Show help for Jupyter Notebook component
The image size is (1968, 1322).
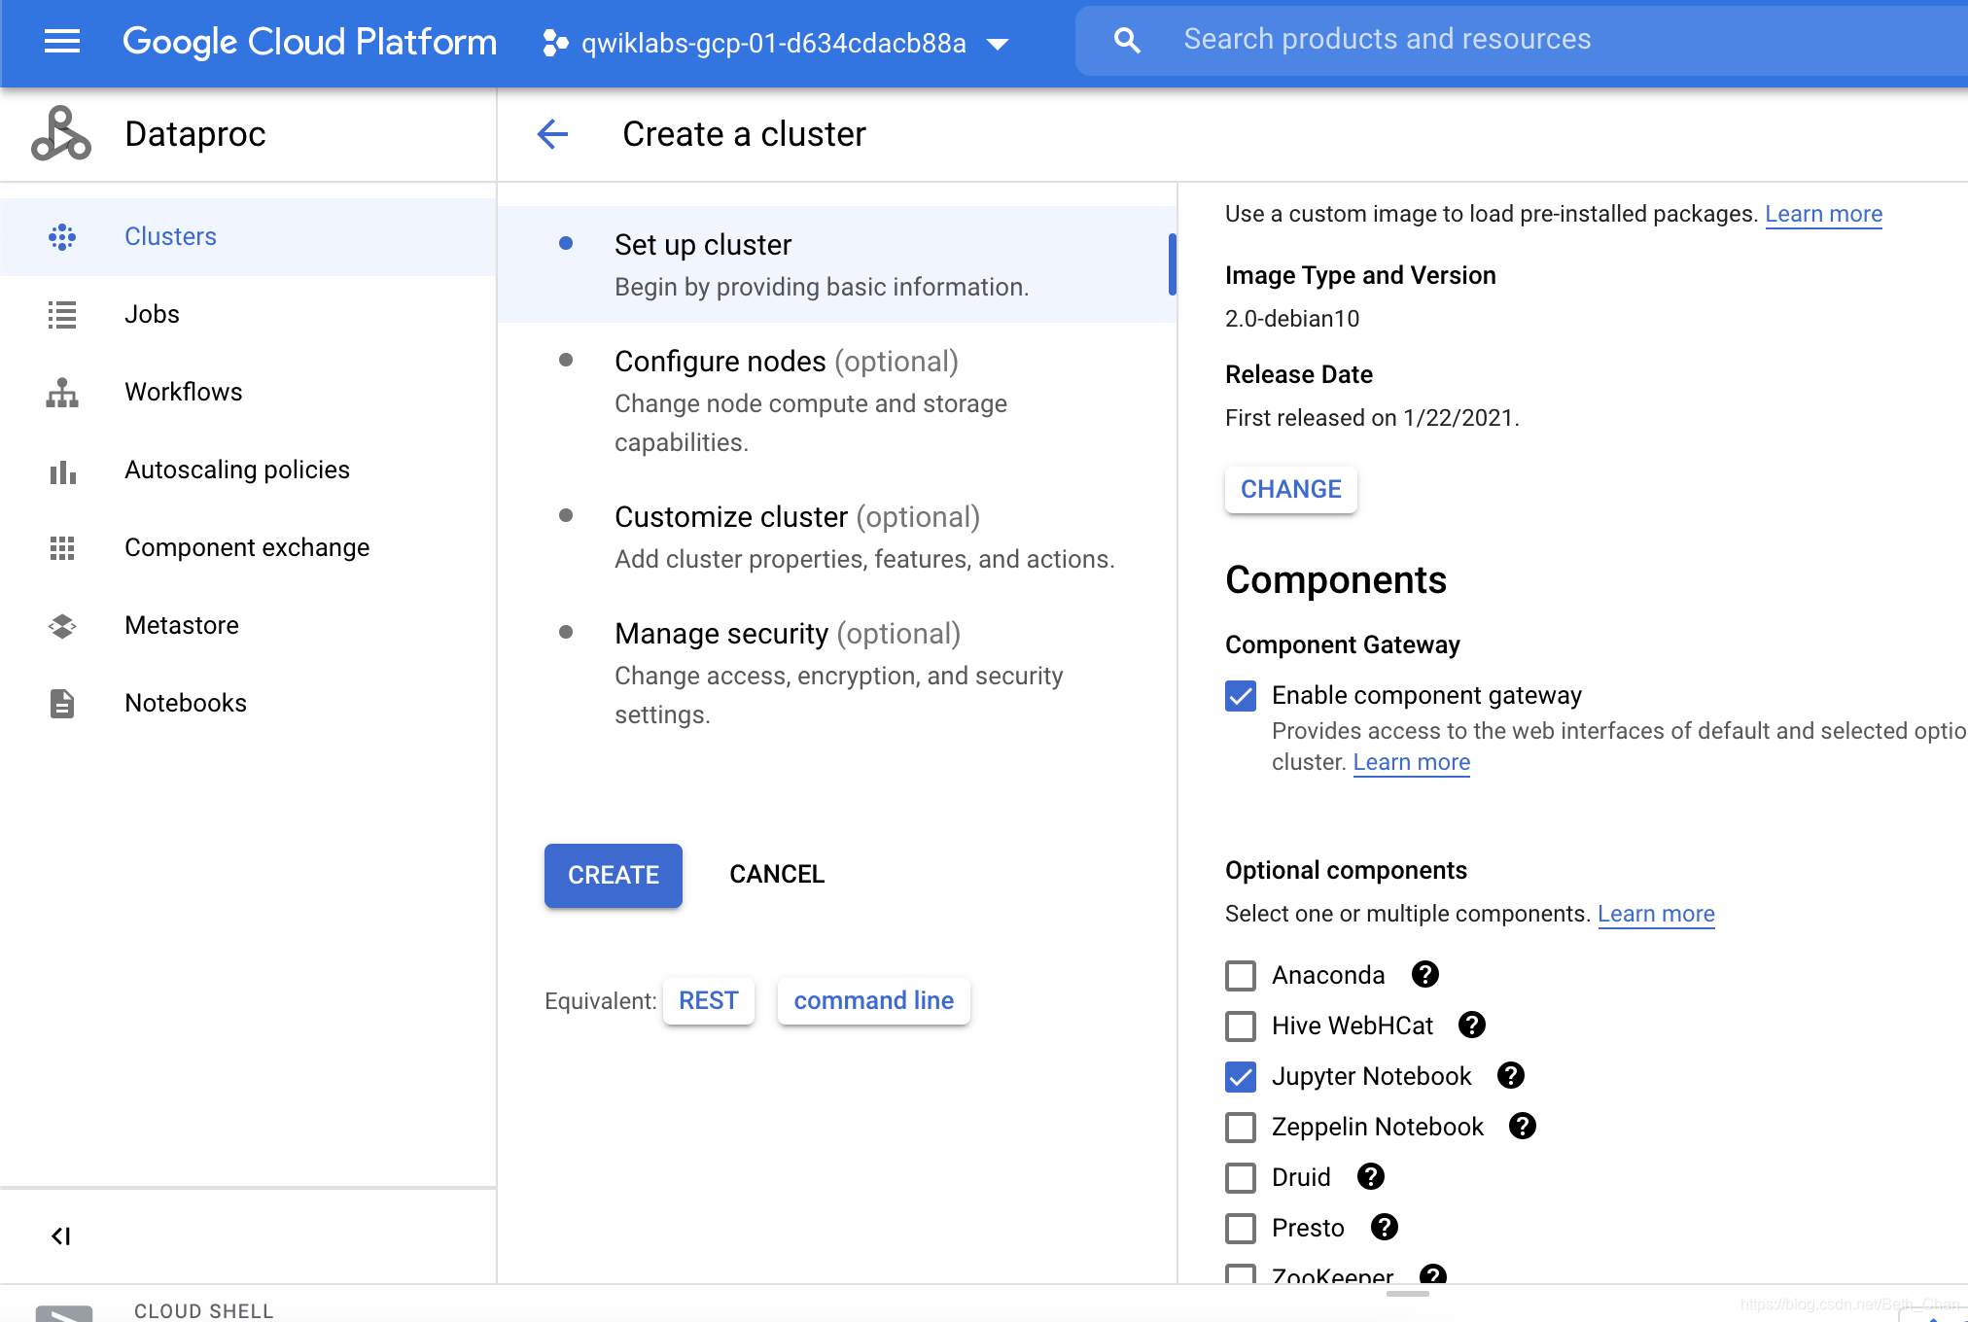pyautogui.click(x=1511, y=1075)
